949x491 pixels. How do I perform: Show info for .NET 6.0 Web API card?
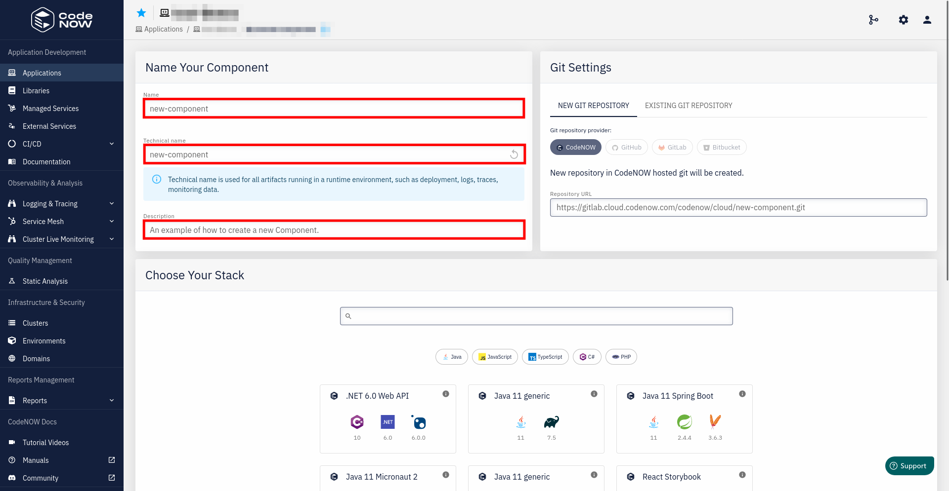(x=446, y=394)
